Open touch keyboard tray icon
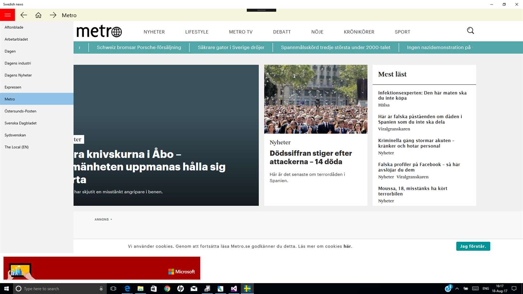Image resolution: width=523 pixels, height=294 pixels. [475, 289]
